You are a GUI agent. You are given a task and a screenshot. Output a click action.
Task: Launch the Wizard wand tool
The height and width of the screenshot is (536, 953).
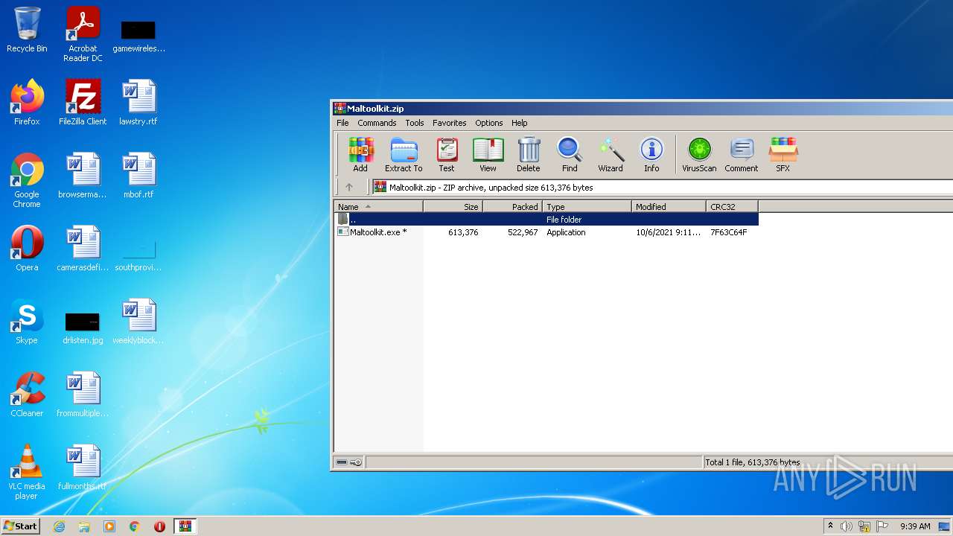(x=611, y=155)
